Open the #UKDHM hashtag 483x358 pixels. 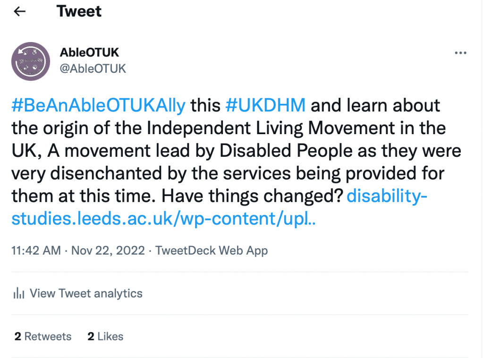265,105
